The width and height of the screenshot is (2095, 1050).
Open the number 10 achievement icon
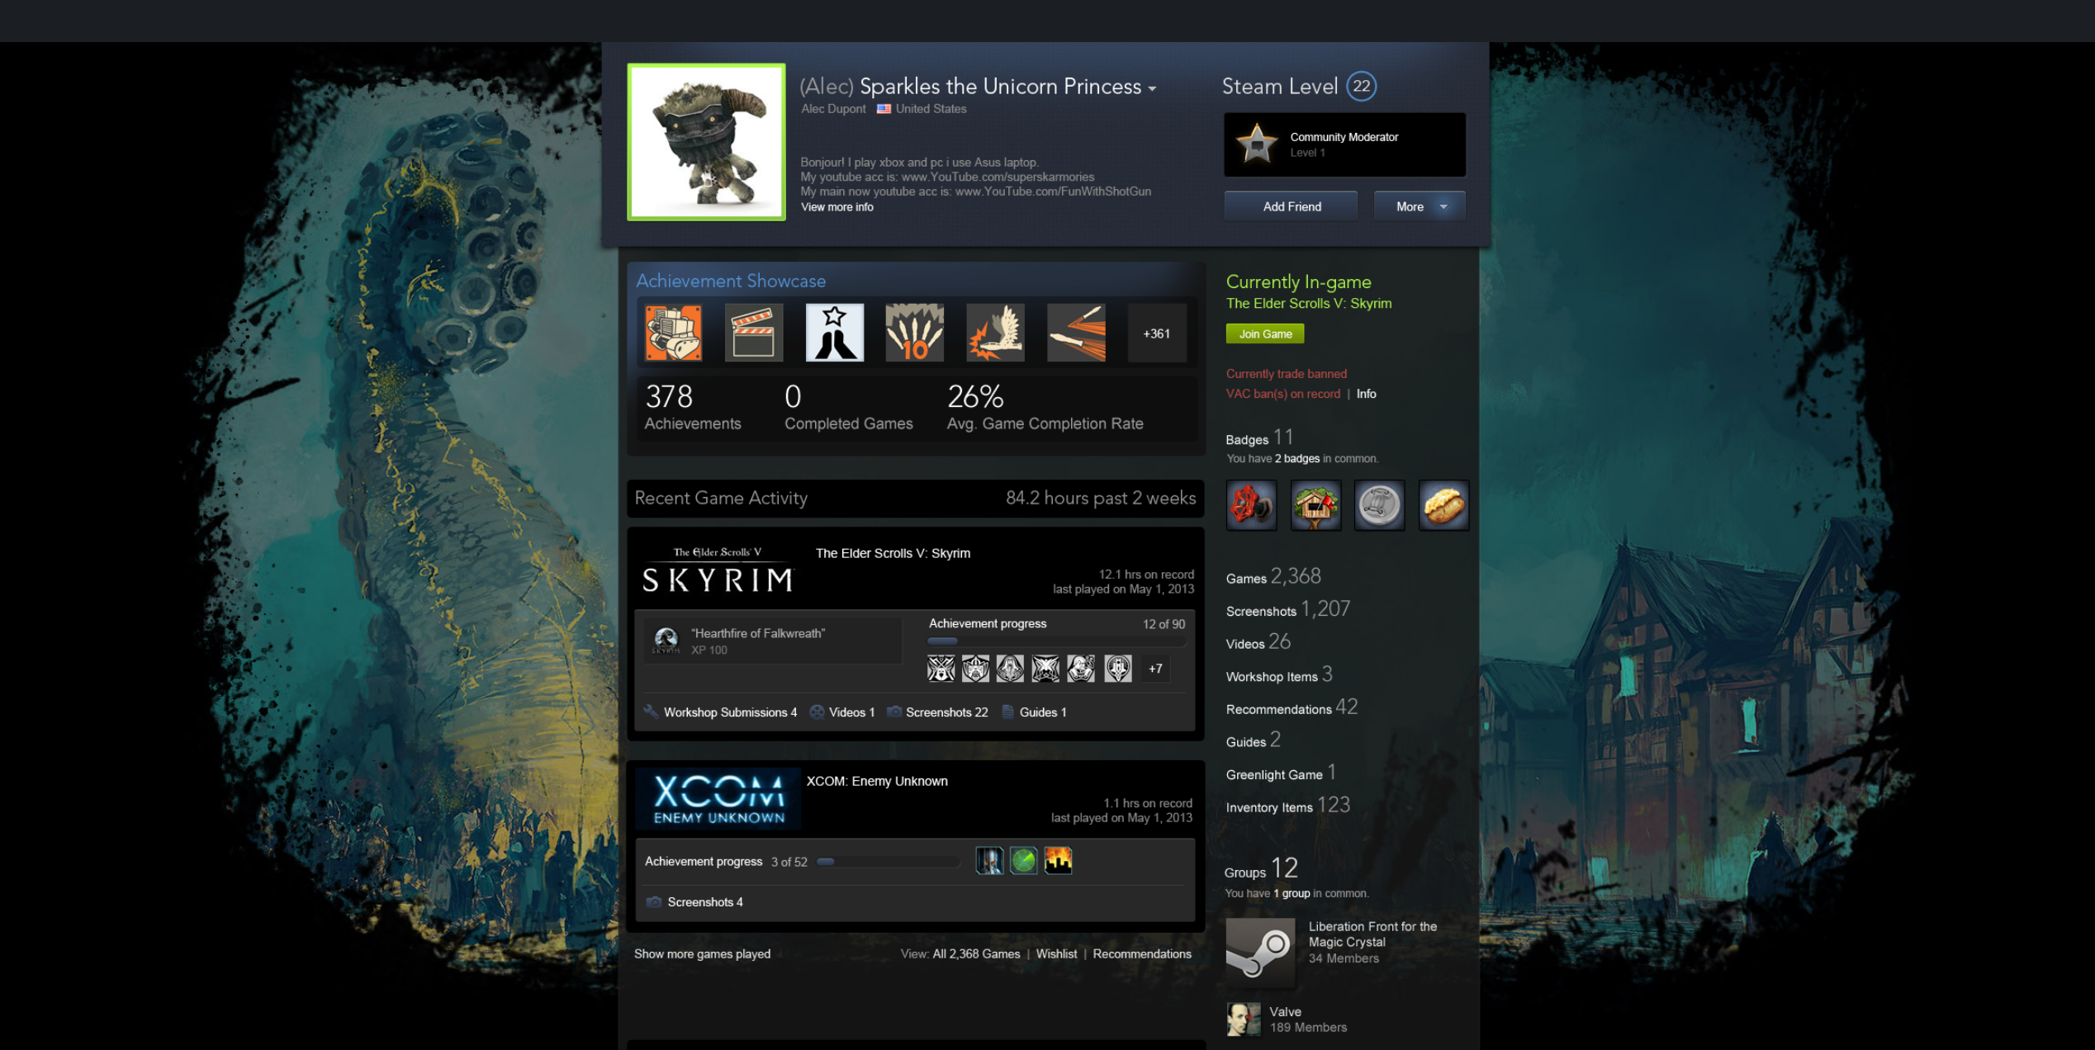[x=914, y=333]
